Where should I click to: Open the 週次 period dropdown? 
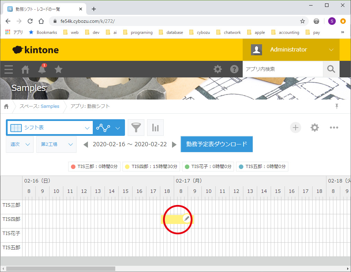click(x=20, y=144)
